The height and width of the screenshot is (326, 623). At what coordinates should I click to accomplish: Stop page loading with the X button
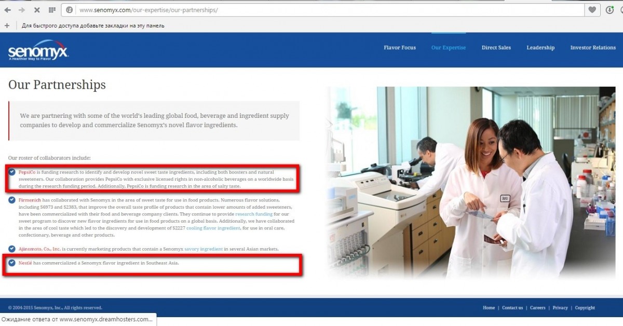click(x=37, y=10)
